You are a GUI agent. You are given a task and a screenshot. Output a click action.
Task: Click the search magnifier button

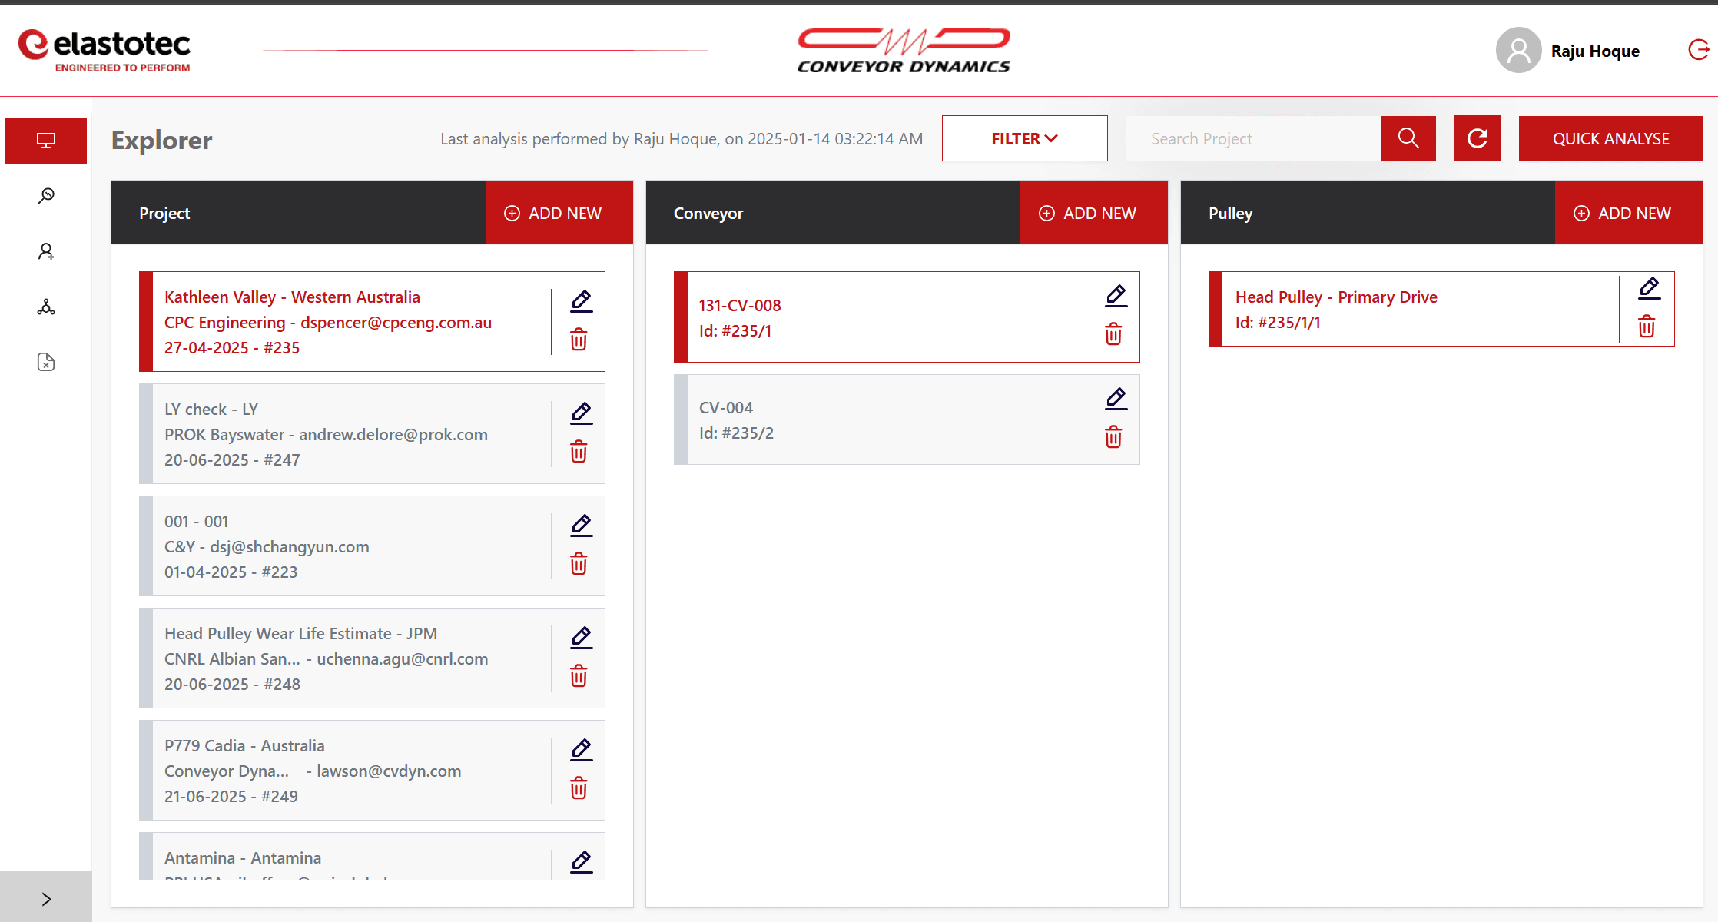pyautogui.click(x=1408, y=139)
